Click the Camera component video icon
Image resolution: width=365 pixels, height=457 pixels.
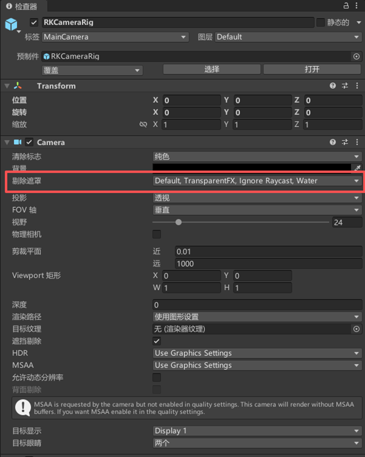[17, 142]
